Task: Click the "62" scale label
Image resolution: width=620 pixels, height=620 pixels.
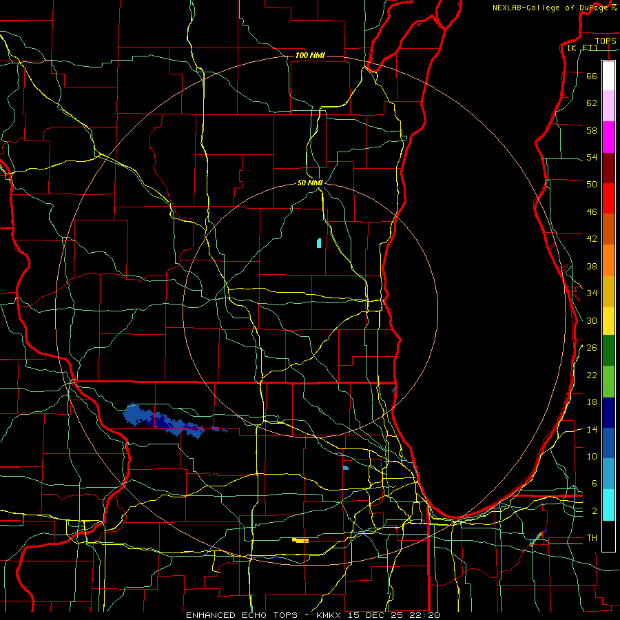Action: [592, 103]
